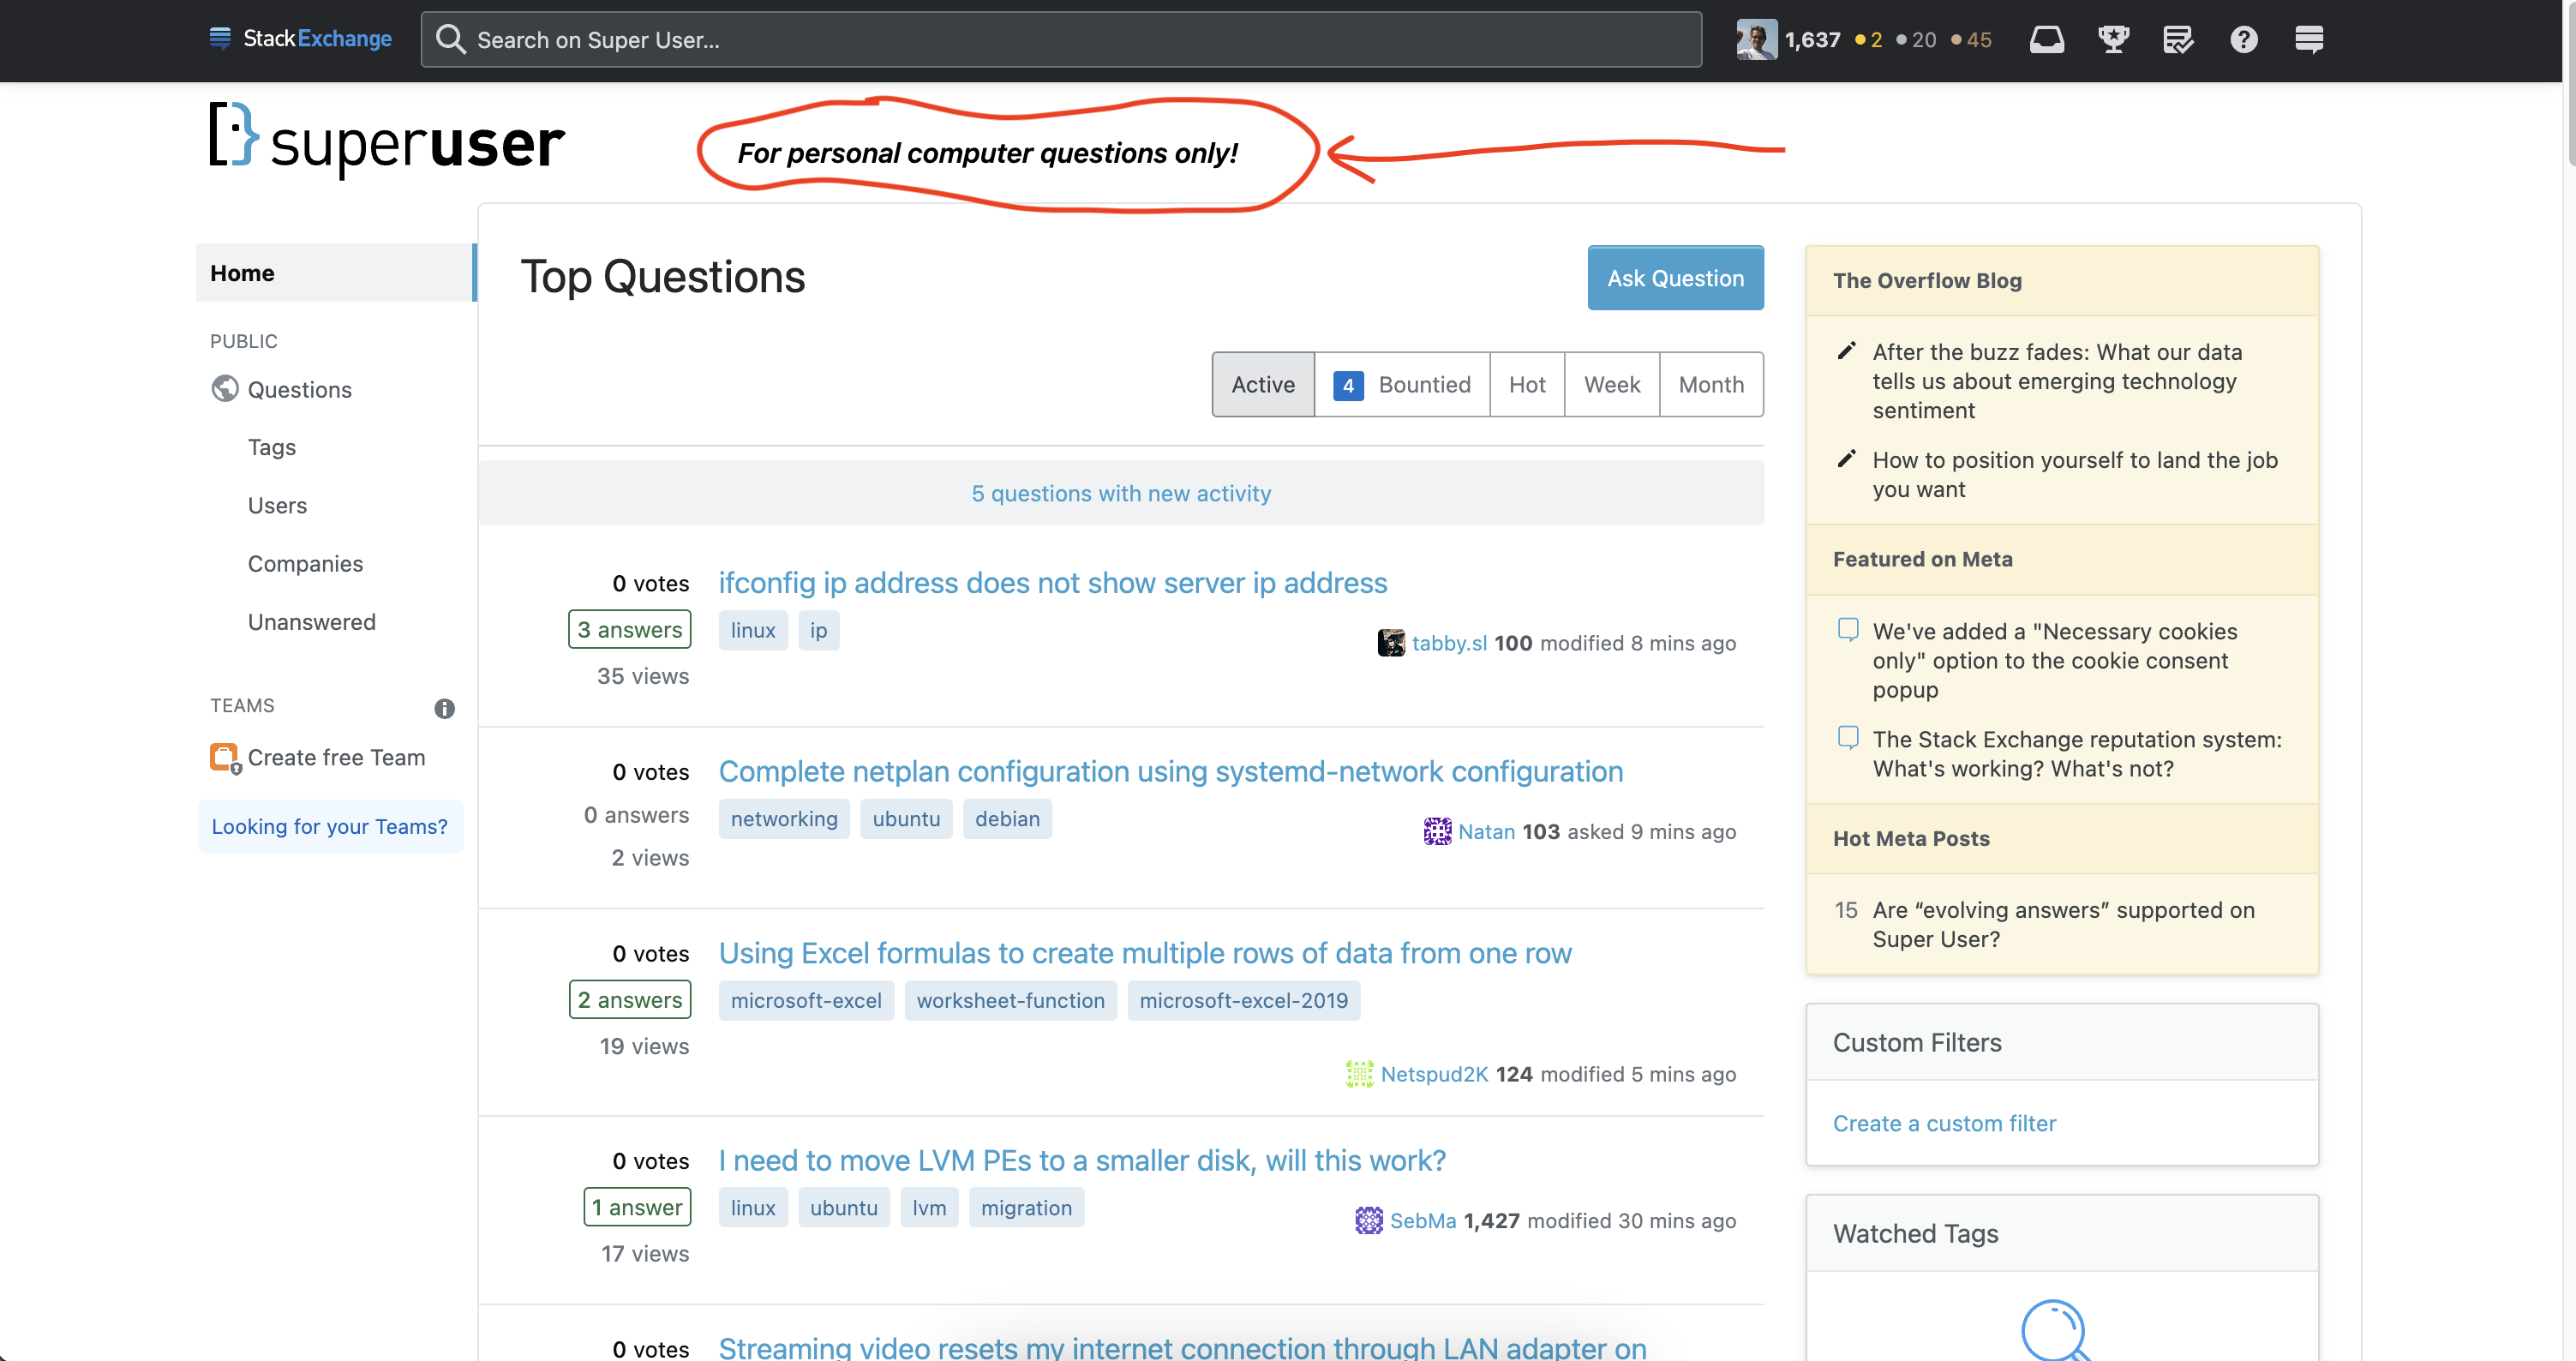Expand the Companies section in sidebar

tap(305, 562)
